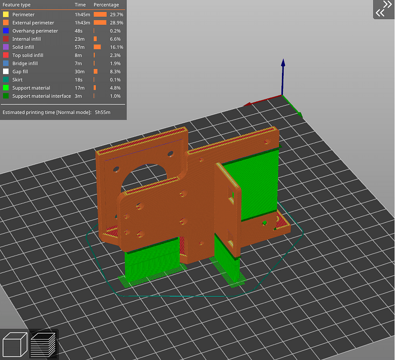Screen dimensions: 395x360
Task: Click the 28.9% percentage value
Action: [x=117, y=23]
